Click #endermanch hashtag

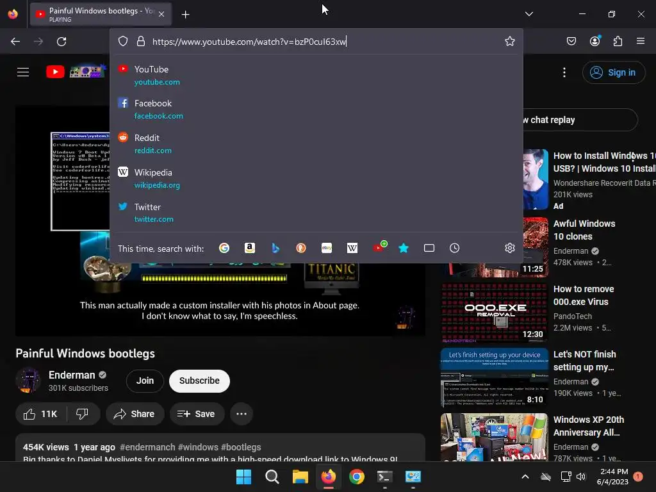(x=147, y=447)
